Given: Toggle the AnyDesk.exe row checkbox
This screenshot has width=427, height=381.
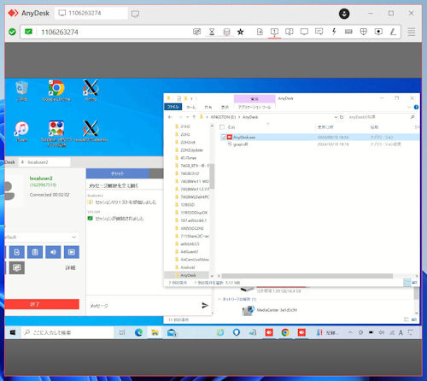Looking at the screenshot, I should pyautogui.click(x=224, y=138).
